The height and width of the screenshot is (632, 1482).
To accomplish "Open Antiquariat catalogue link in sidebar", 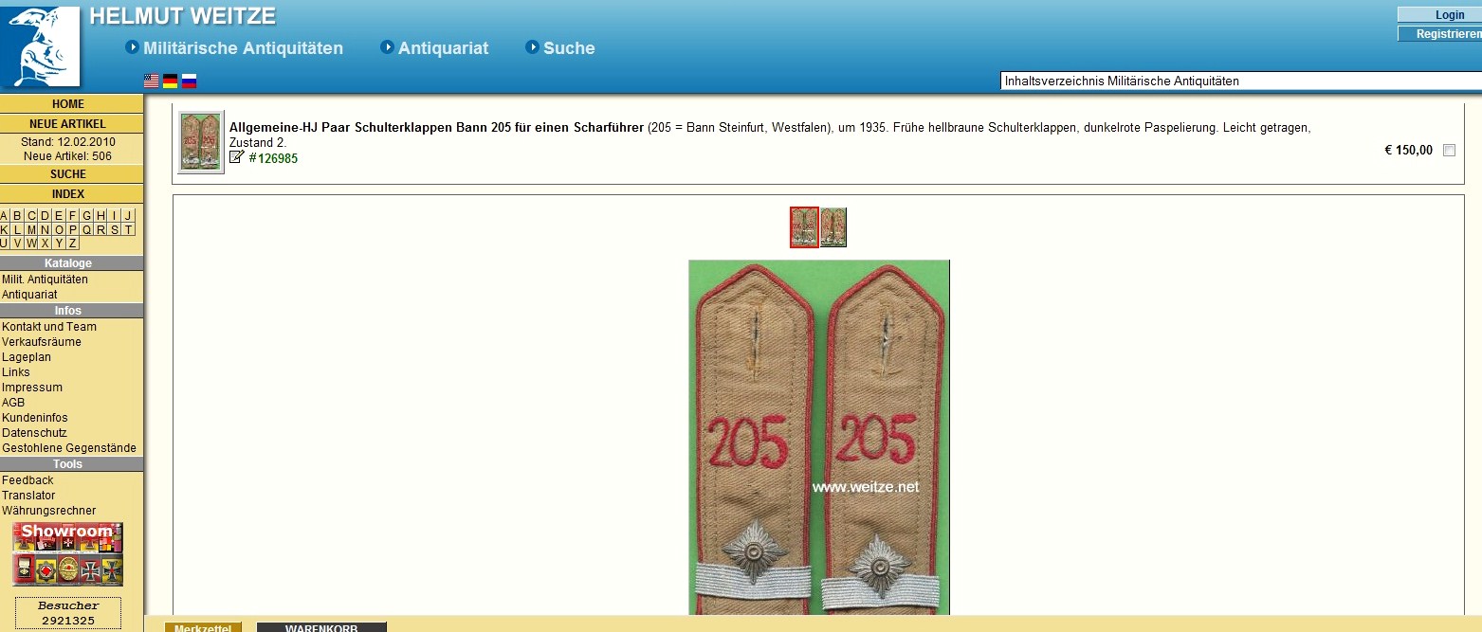I will pos(29,295).
